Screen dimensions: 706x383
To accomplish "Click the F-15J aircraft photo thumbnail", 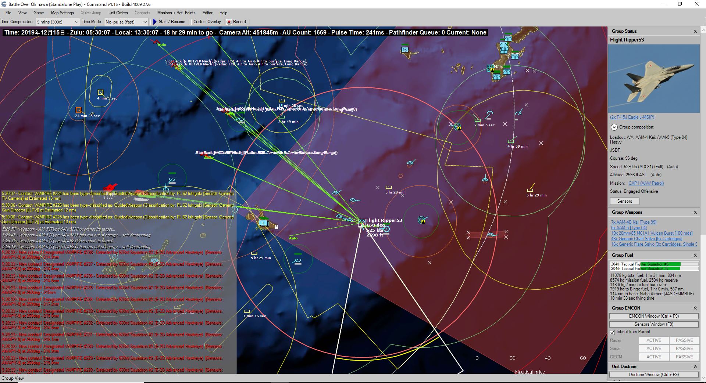I will pos(654,79).
